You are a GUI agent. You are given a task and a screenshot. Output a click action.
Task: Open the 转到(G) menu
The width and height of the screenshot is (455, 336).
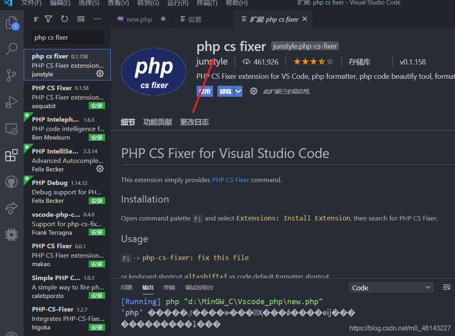click(x=148, y=3)
